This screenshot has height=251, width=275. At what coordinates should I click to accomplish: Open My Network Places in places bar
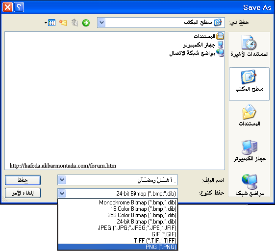coord(249,185)
